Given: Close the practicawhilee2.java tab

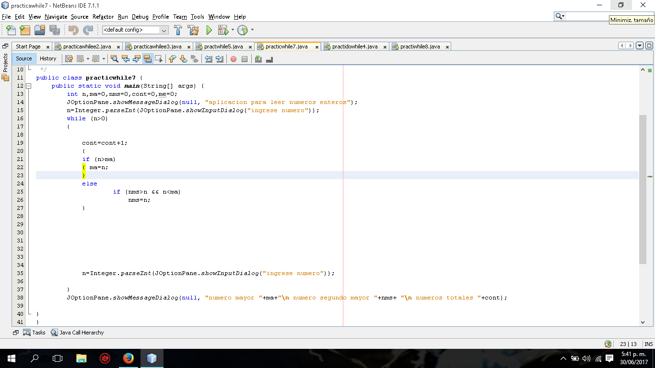Looking at the screenshot, I should 118,47.
